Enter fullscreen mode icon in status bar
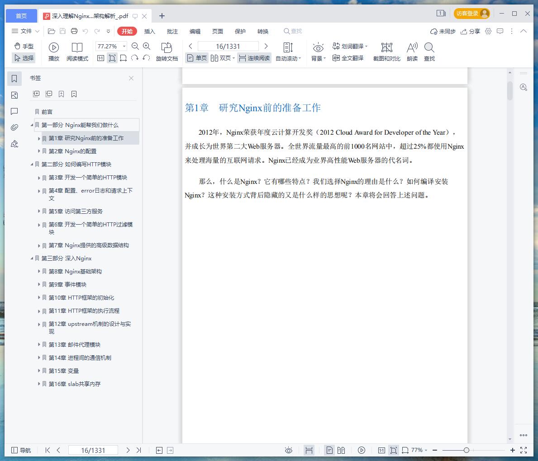 [524, 450]
